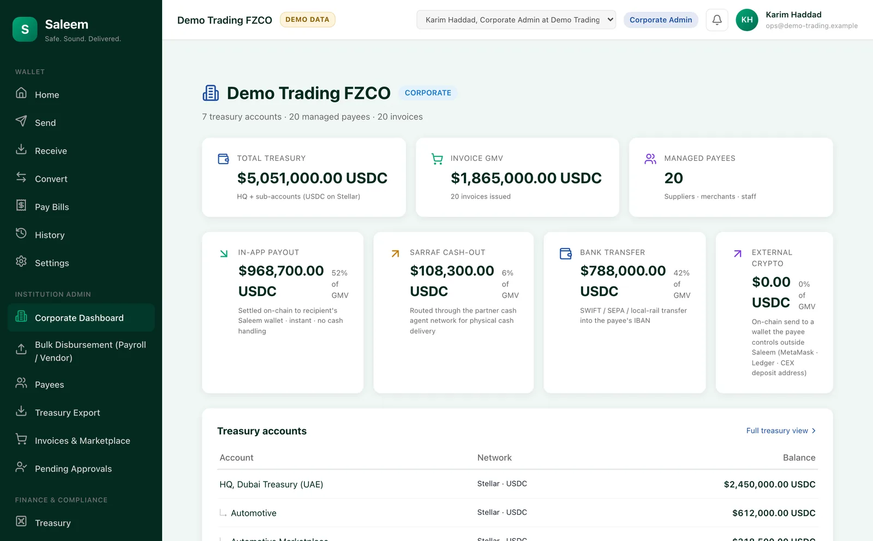Click the Receive download icon
This screenshot has height=541, width=873.
coord(21,149)
